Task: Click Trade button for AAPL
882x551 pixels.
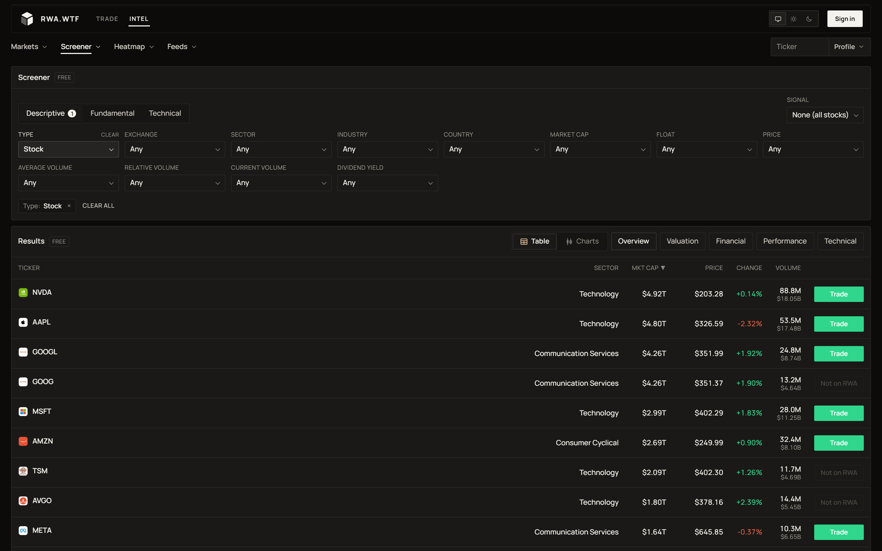Action: pyautogui.click(x=839, y=324)
